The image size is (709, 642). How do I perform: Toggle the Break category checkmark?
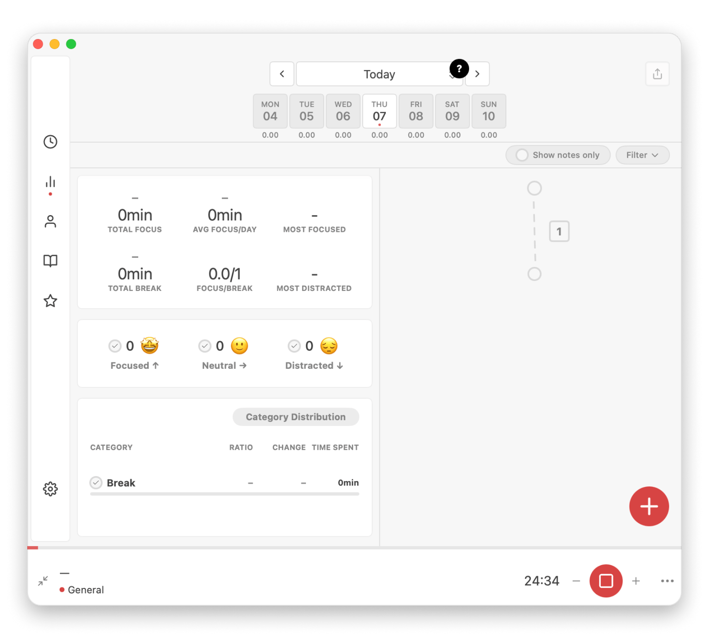[x=96, y=482]
